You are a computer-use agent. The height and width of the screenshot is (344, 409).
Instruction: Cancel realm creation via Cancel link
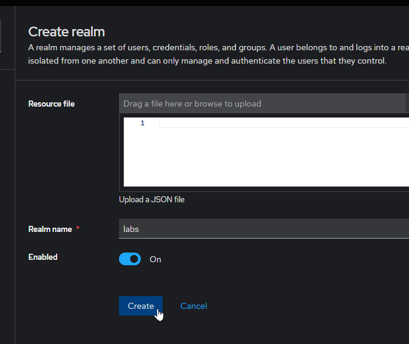(x=194, y=306)
